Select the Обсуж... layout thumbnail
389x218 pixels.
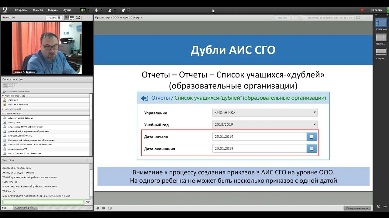(381, 38)
